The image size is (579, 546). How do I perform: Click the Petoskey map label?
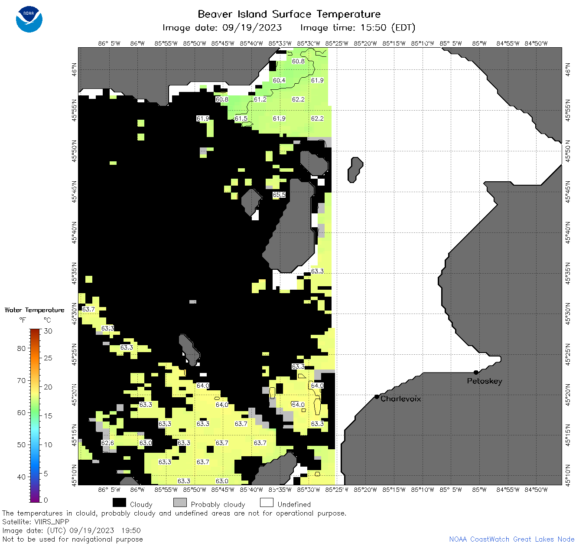[485, 381]
